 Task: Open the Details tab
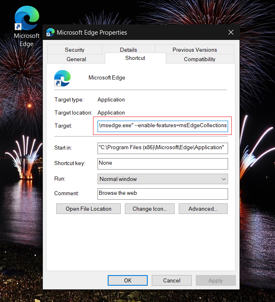129,50
